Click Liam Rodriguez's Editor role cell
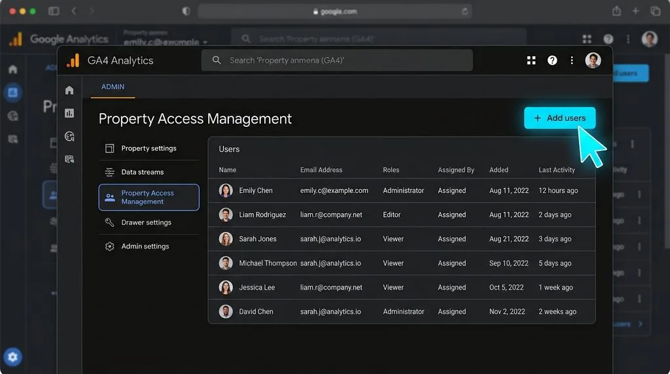Viewport: 670px width, 374px height. coord(391,214)
